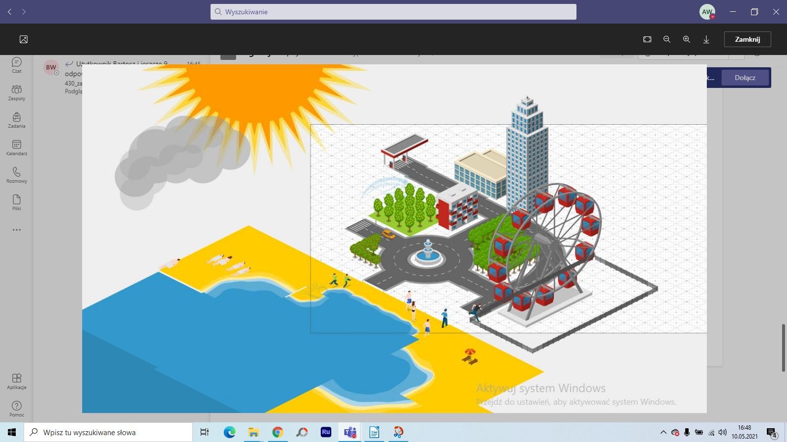This screenshot has height=442, width=787.
Task: Open more apps ellipsis in sidebar
Action: click(x=17, y=230)
